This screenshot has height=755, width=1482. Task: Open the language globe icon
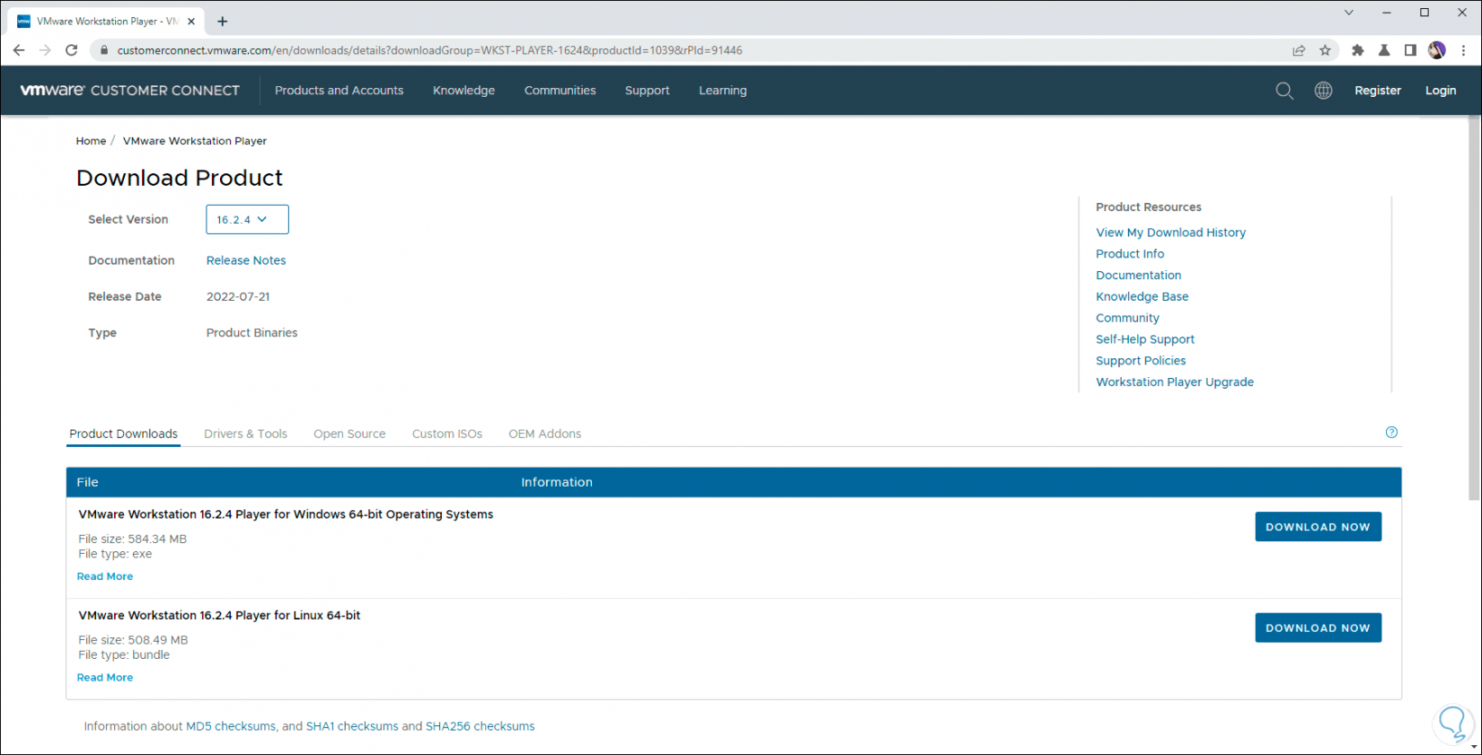click(x=1323, y=91)
